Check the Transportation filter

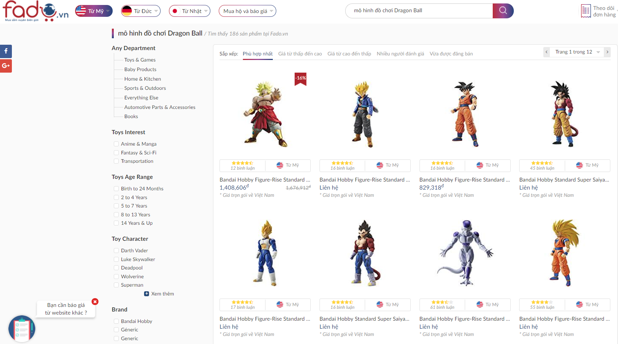click(x=116, y=161)
